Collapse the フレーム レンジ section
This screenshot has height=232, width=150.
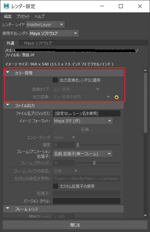[x=8, y=209]
